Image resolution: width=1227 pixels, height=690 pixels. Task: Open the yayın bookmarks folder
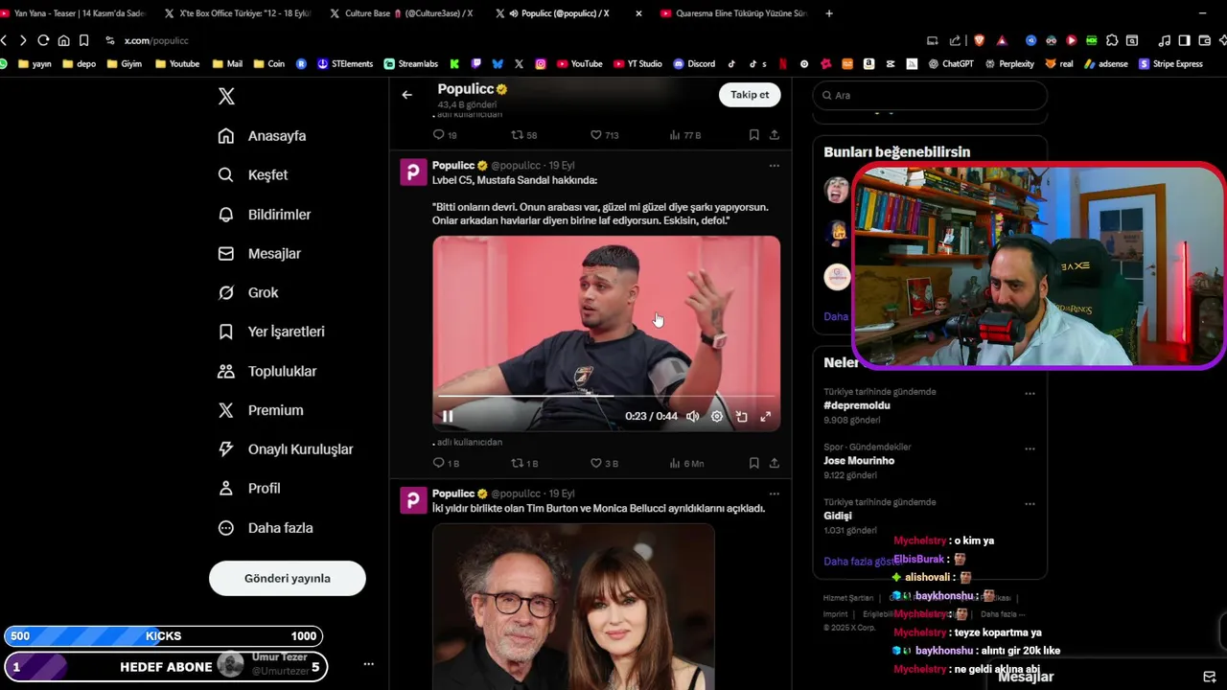[x=34, y=64]
